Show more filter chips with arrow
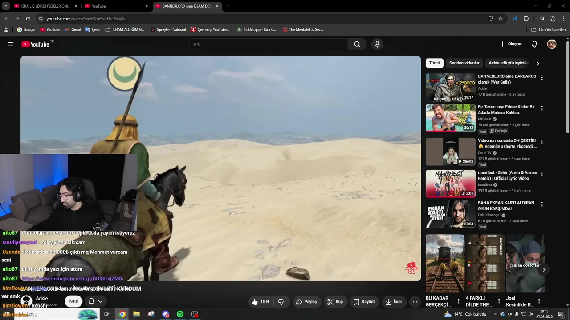This screenshot has height=320, width=570. coord(538,64)
